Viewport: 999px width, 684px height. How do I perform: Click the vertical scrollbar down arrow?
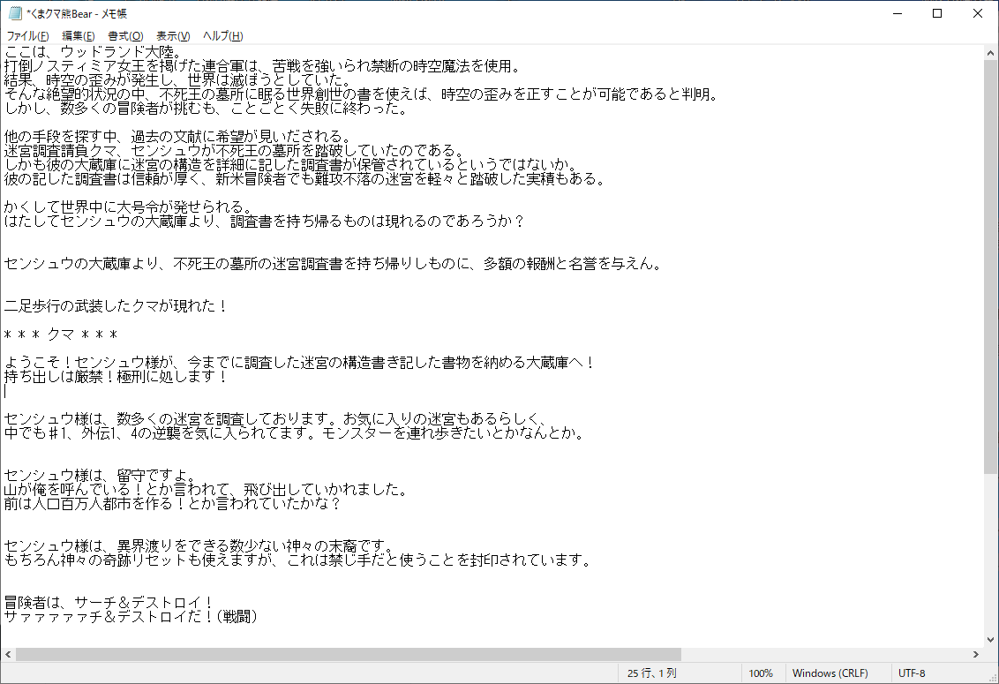click(x=991, y=639)
